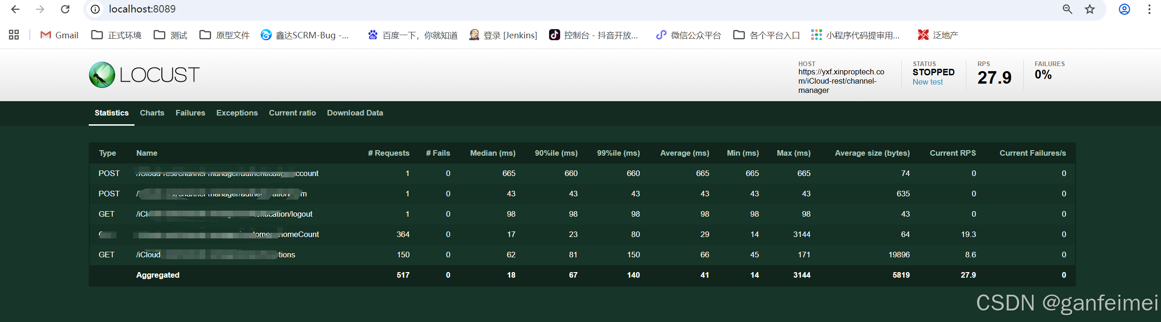This screenshot has width=1161, height=322.
Task: Open the Download Data tab
Action: [355, 113]
